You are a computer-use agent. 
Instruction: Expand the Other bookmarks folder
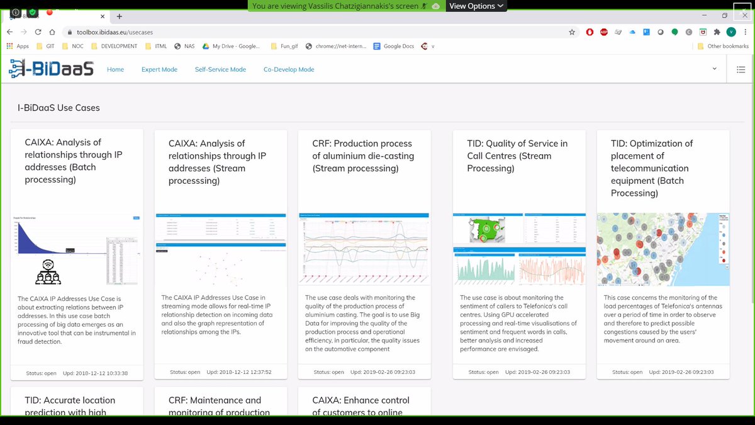point(724,46)
